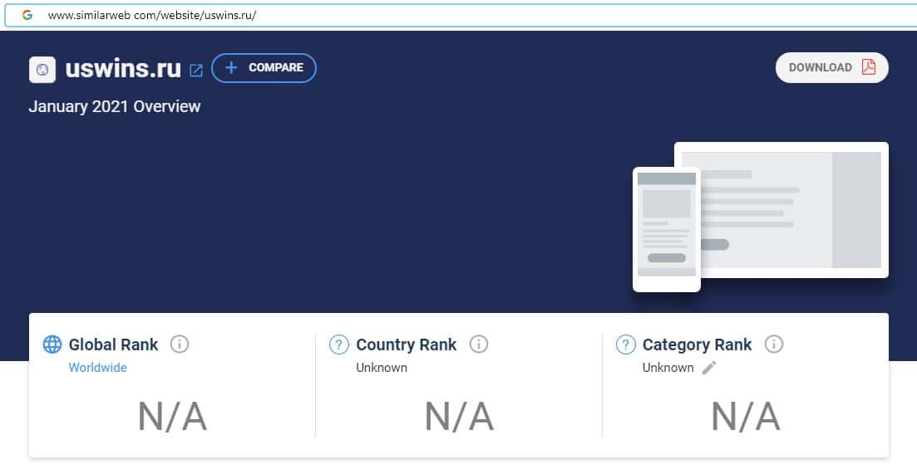This screenshot has width=917, height=474.
Task: Click the Category Rank N/A value
Action: [746, 417]
